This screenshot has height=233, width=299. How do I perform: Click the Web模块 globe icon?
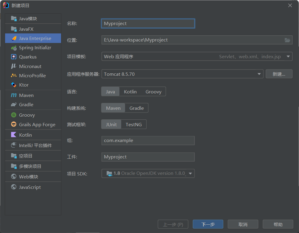14,177
